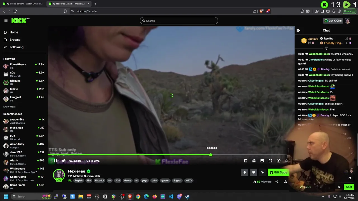Open the Kick hamburger menu
358x201 pixels.
(x=6, y=21)
